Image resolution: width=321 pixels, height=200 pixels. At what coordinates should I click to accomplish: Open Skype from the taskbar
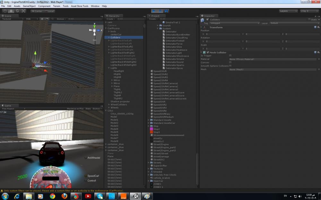click(100, 196)
